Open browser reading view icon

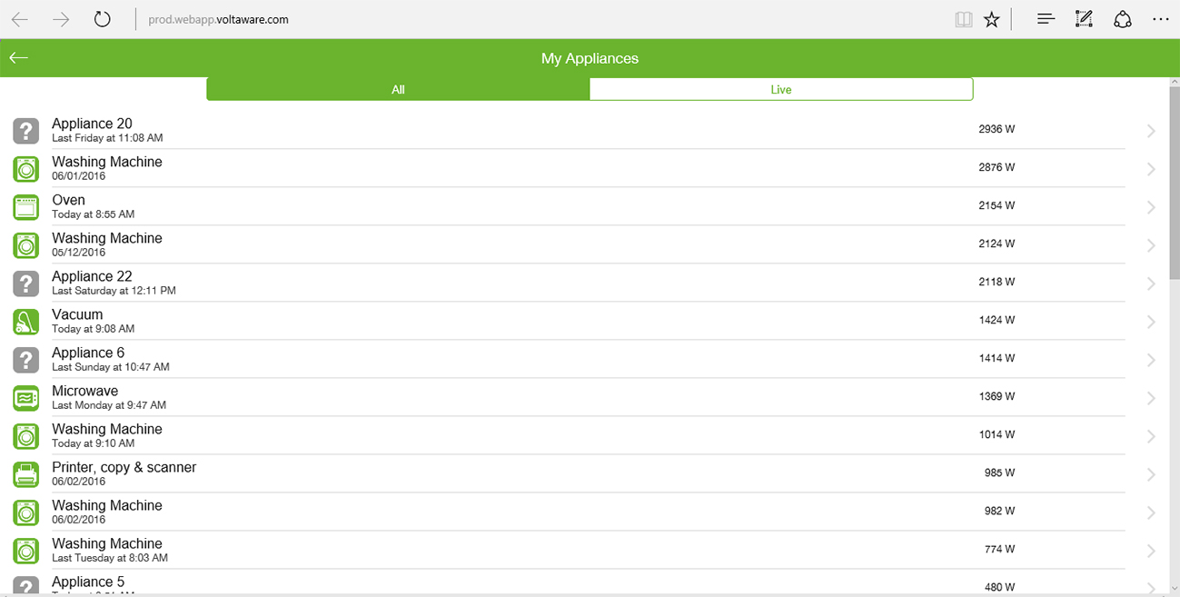[964, 19]
